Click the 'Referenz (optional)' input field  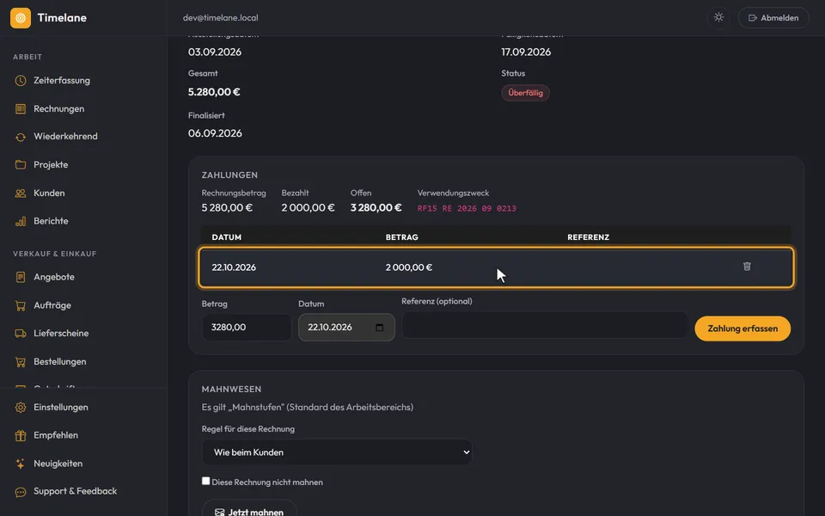(545, 325)
